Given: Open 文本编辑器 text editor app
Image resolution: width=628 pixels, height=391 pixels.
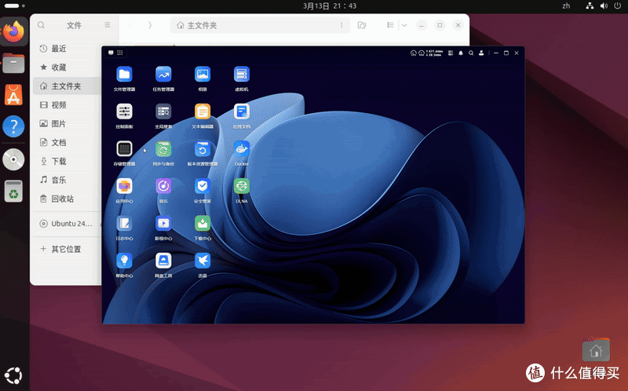Looking at the screenshot, I should [x=203, y=111].
